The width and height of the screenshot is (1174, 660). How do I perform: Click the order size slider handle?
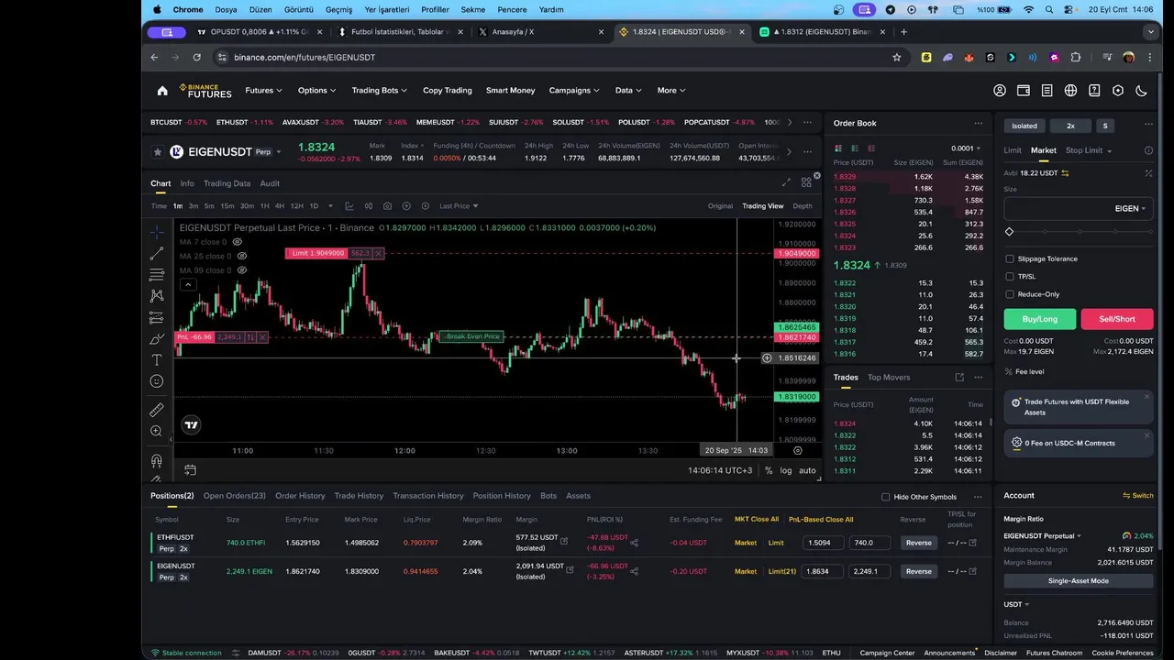click(1010, 232)
